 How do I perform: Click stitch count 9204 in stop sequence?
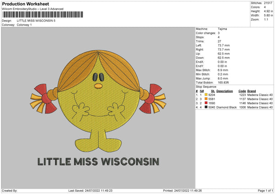tap(212, 95)
